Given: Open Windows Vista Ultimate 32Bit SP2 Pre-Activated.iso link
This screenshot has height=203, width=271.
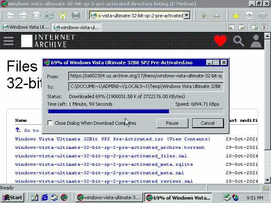Looking at the screenshot, I should [x=89, y=139].
